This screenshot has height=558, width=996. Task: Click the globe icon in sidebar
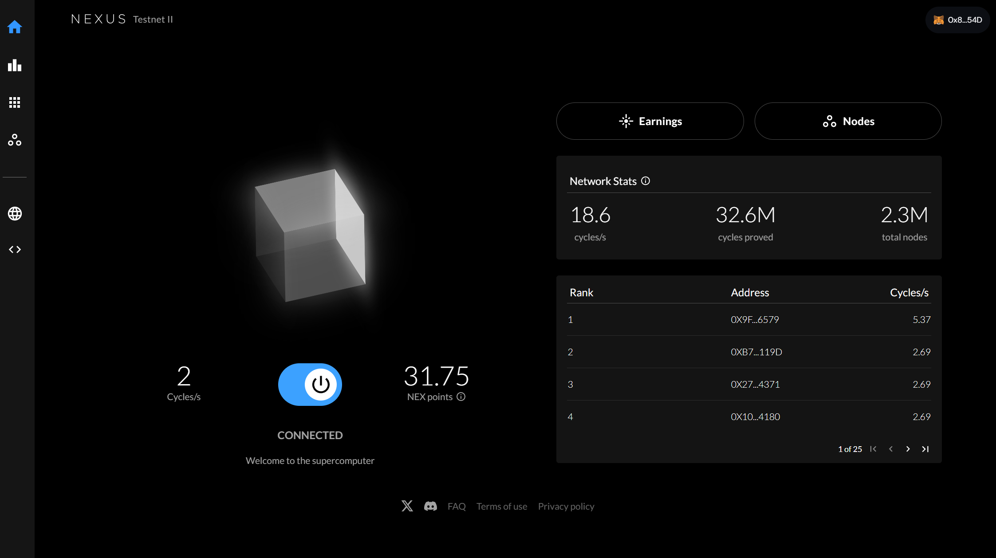pos(15,213)
